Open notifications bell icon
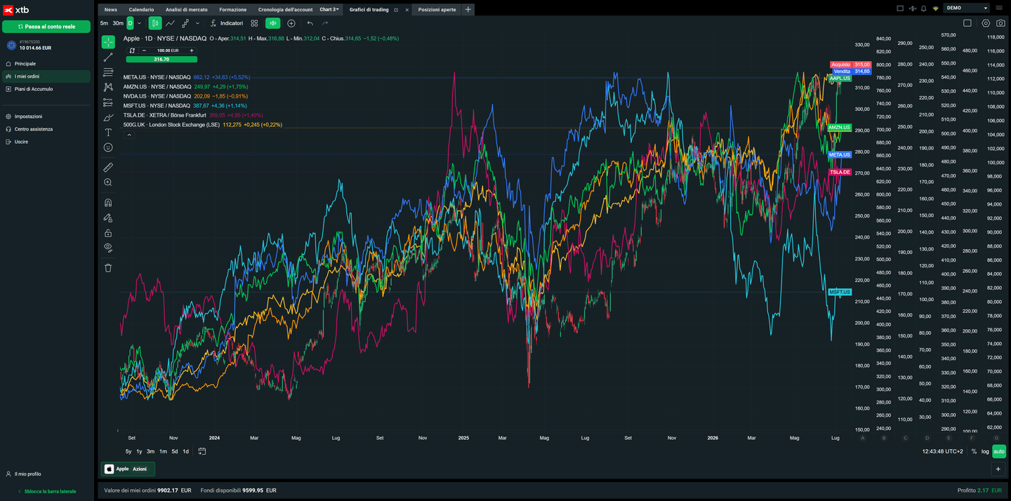 coord(923,8)
